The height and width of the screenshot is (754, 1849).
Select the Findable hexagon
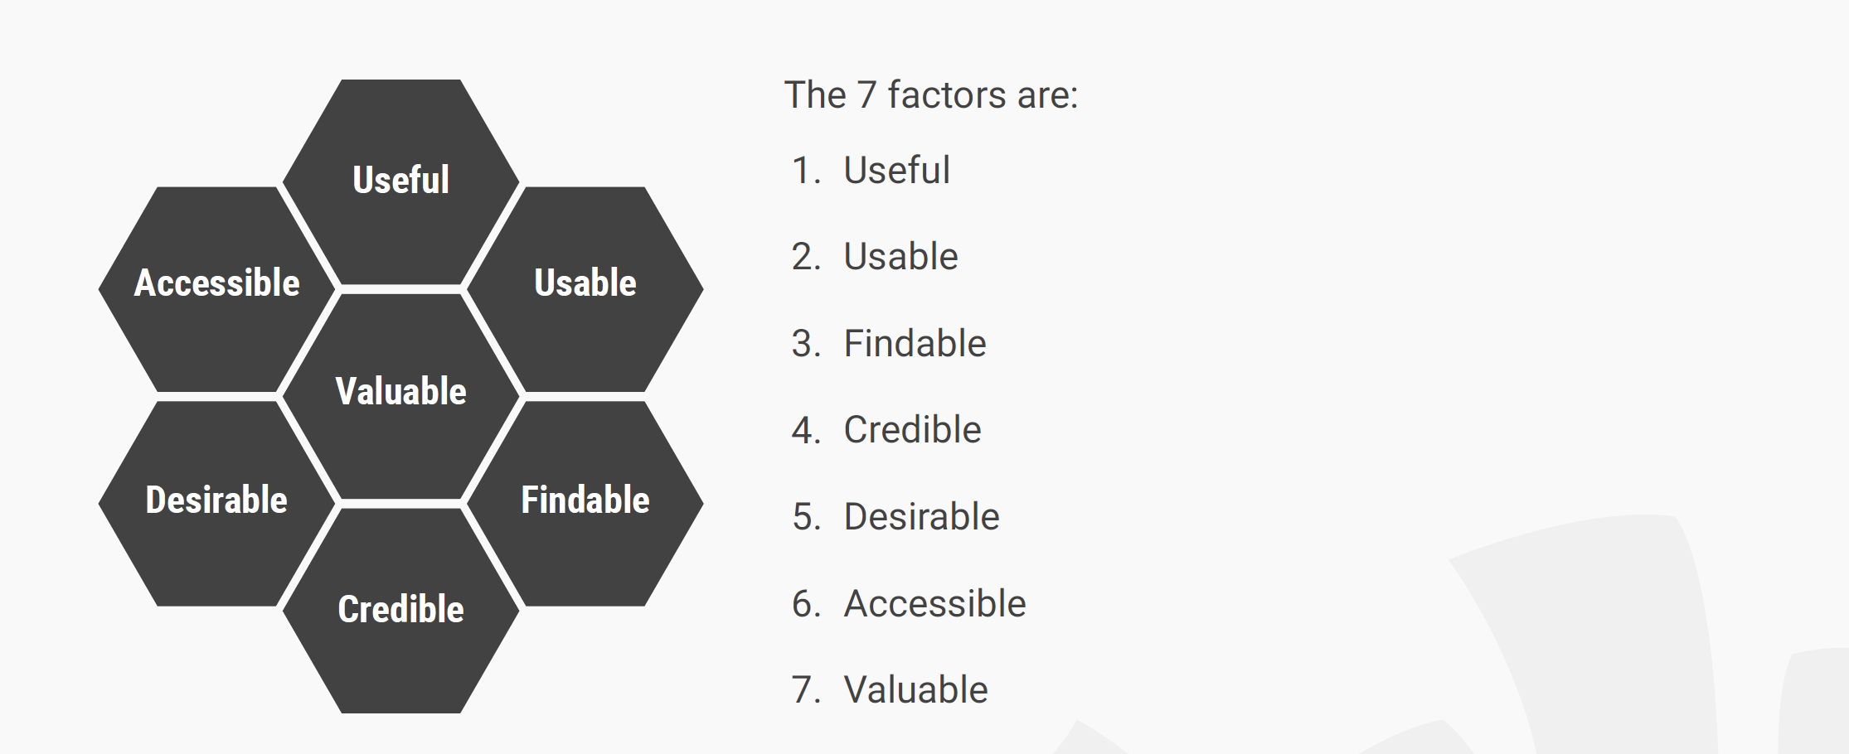point(585,503)
